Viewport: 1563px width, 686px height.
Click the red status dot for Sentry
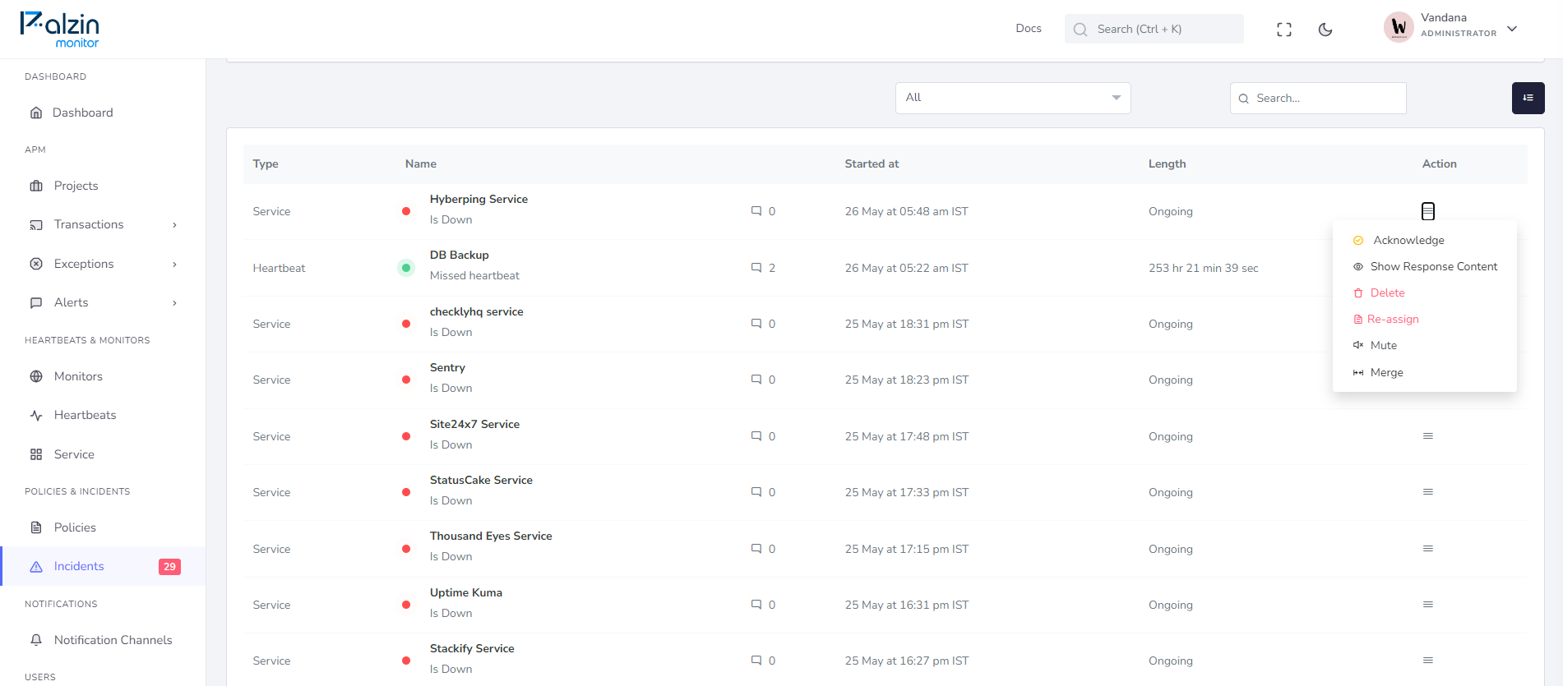pyautogui.click(x=406, y=380)
